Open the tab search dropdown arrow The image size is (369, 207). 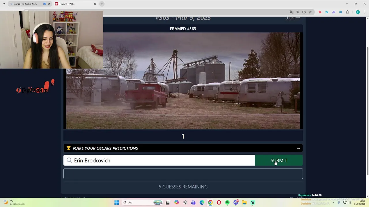3,4
